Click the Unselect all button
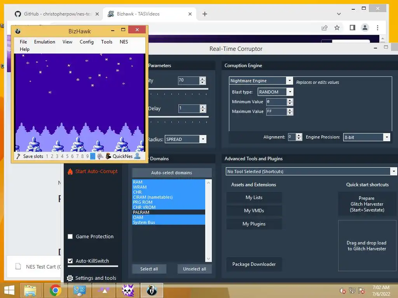The width and height of the screenshot is (398, 298). point(194,269)
